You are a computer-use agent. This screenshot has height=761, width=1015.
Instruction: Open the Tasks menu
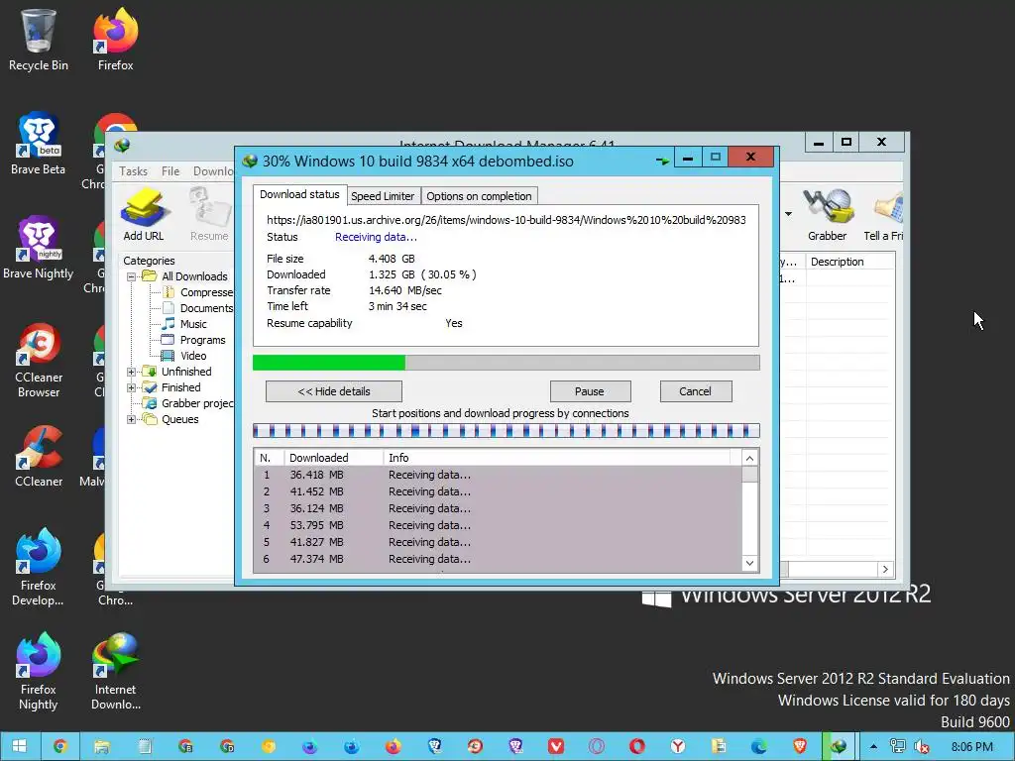(x=133, y=170)
